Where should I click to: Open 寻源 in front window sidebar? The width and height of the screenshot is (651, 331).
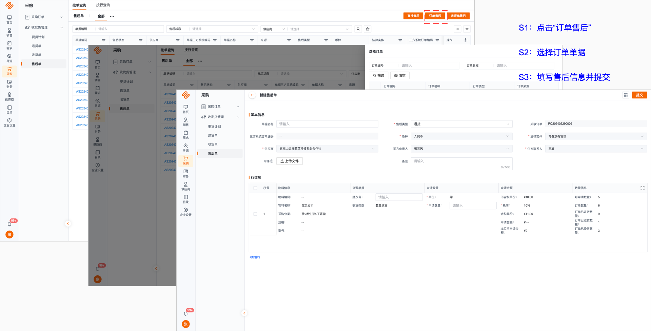point(186,148)
